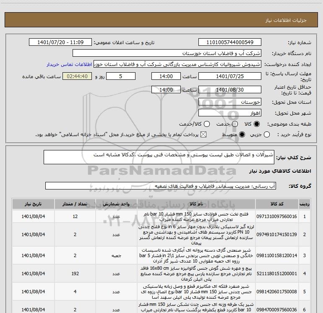Click the elastic vibration damper item name in row 2
This screenshot has width=323, height=313.
point(196,235)
